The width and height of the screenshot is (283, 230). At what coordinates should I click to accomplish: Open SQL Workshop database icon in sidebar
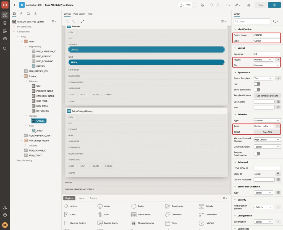(5, 23)
